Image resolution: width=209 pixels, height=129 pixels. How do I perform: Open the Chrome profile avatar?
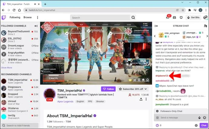click(200, 10)
